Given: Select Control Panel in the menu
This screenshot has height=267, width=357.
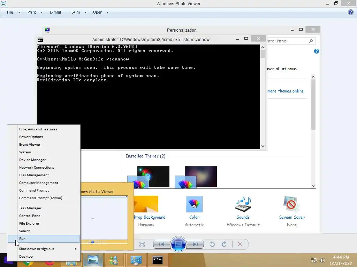Looking at the screenshot, I should (44, 216).
